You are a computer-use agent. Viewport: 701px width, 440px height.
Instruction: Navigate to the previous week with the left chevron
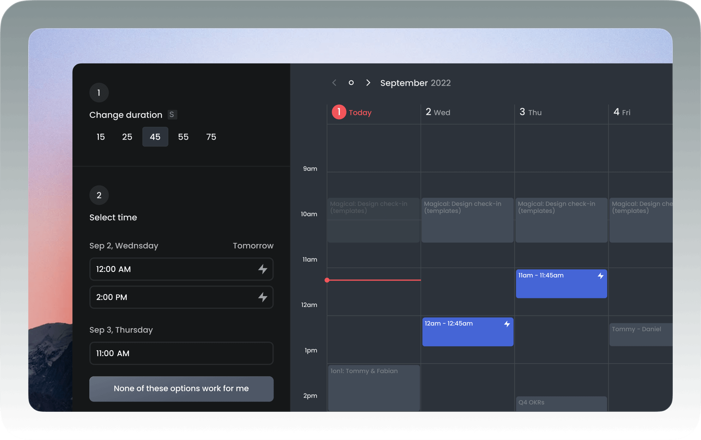pyautogui.click(x=334, y=82)
